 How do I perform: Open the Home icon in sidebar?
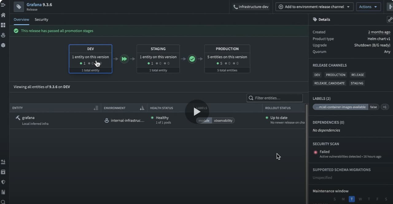coord(3,15)
